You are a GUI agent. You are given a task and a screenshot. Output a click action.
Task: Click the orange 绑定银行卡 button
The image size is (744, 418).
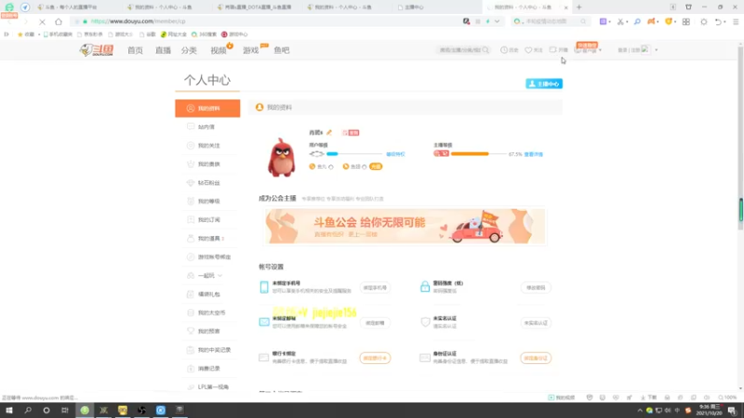pos(375,359)
